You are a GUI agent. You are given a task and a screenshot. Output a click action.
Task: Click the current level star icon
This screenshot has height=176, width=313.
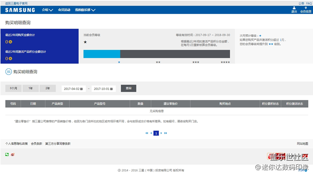click(x=85, y=42)
